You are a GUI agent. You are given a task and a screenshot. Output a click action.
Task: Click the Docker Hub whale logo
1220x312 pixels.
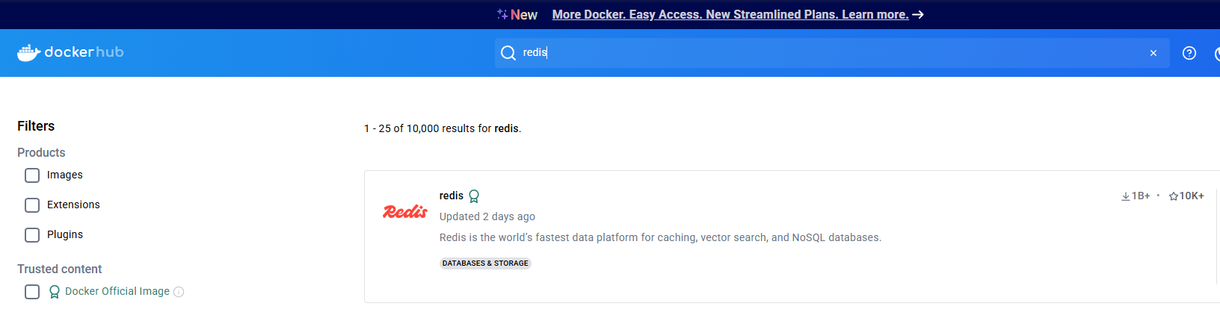point(28,52)
